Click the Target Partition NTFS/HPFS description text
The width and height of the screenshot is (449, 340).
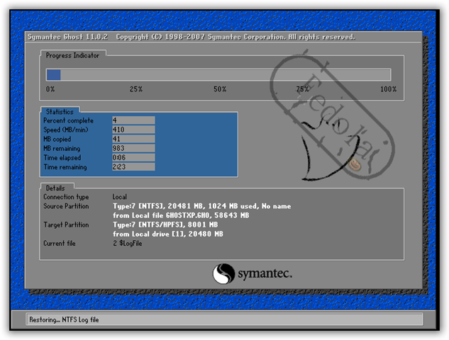170,225
